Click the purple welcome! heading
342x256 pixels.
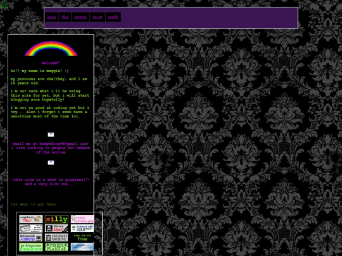point(51,63)
